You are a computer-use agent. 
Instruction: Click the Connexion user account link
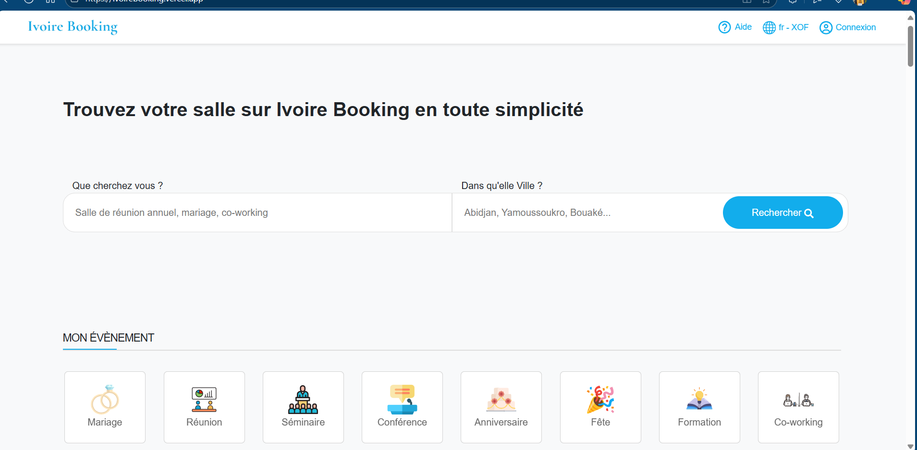coord(848,27)
